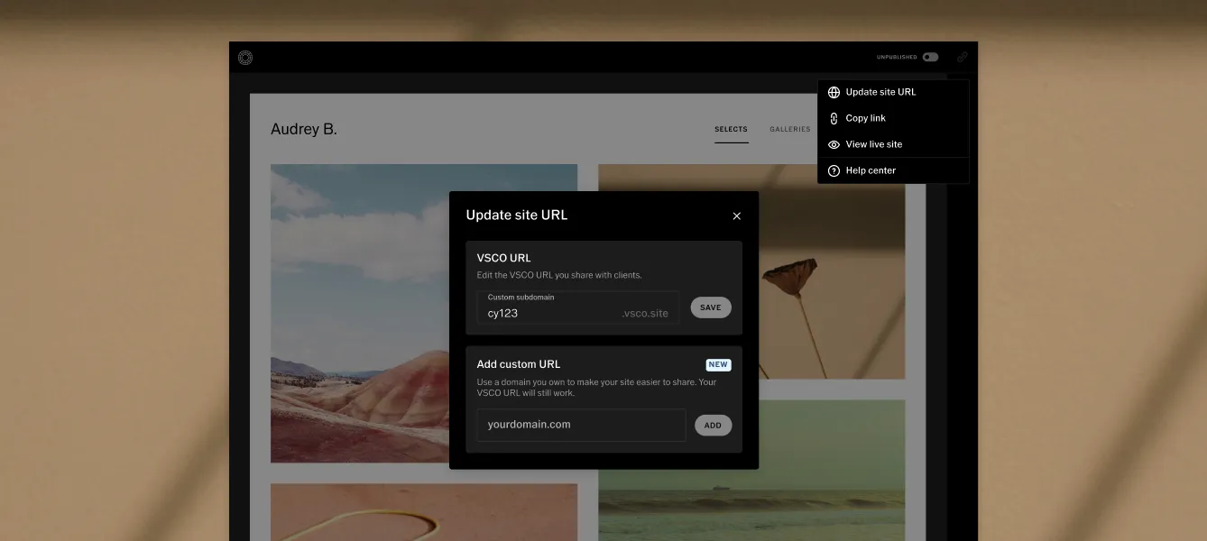Click the chain icon beside Copy link

pyautogui.click(x=834, y=118)
